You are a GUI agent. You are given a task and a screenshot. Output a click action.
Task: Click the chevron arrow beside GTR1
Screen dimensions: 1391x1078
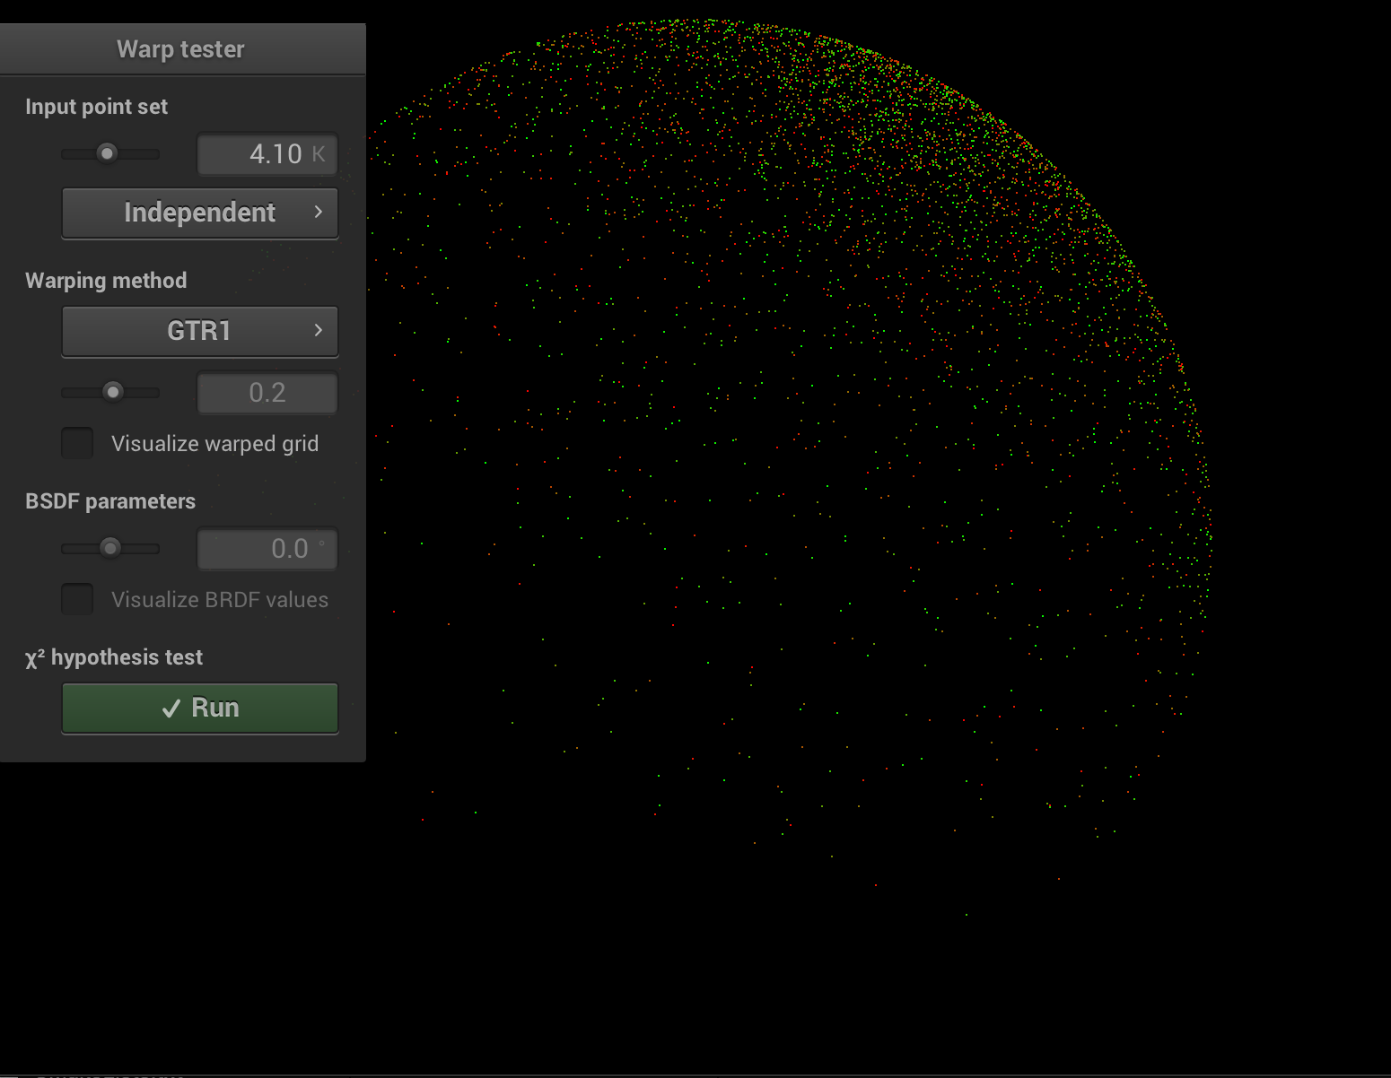pyautogui.click(x=318, y=331)
